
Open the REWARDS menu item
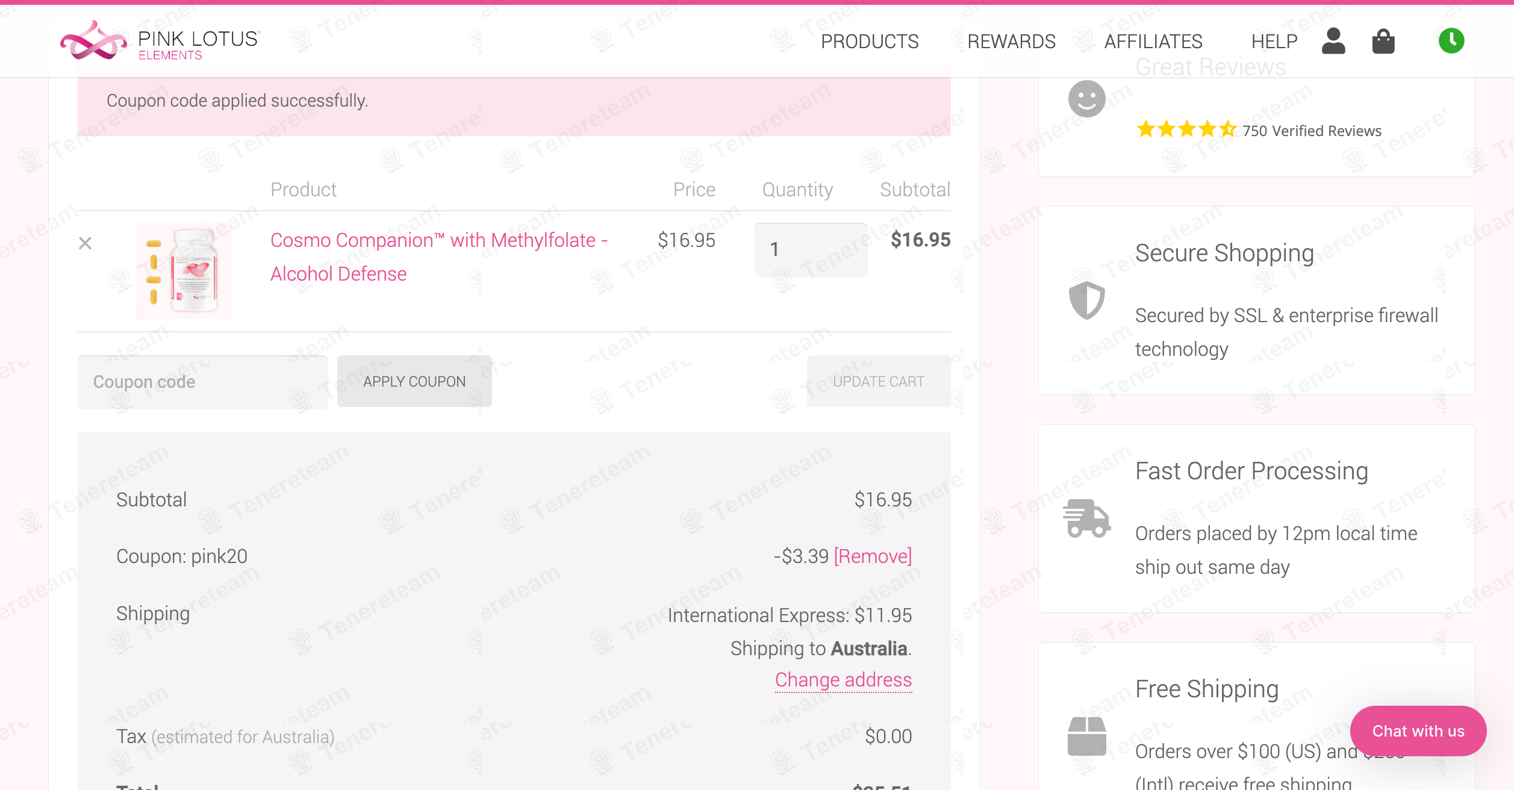click(1011, 42)
